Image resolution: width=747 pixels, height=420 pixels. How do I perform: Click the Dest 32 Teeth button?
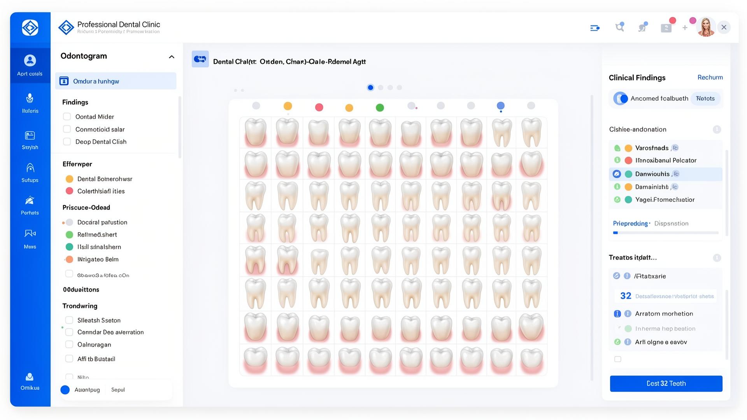click(666, 383)
